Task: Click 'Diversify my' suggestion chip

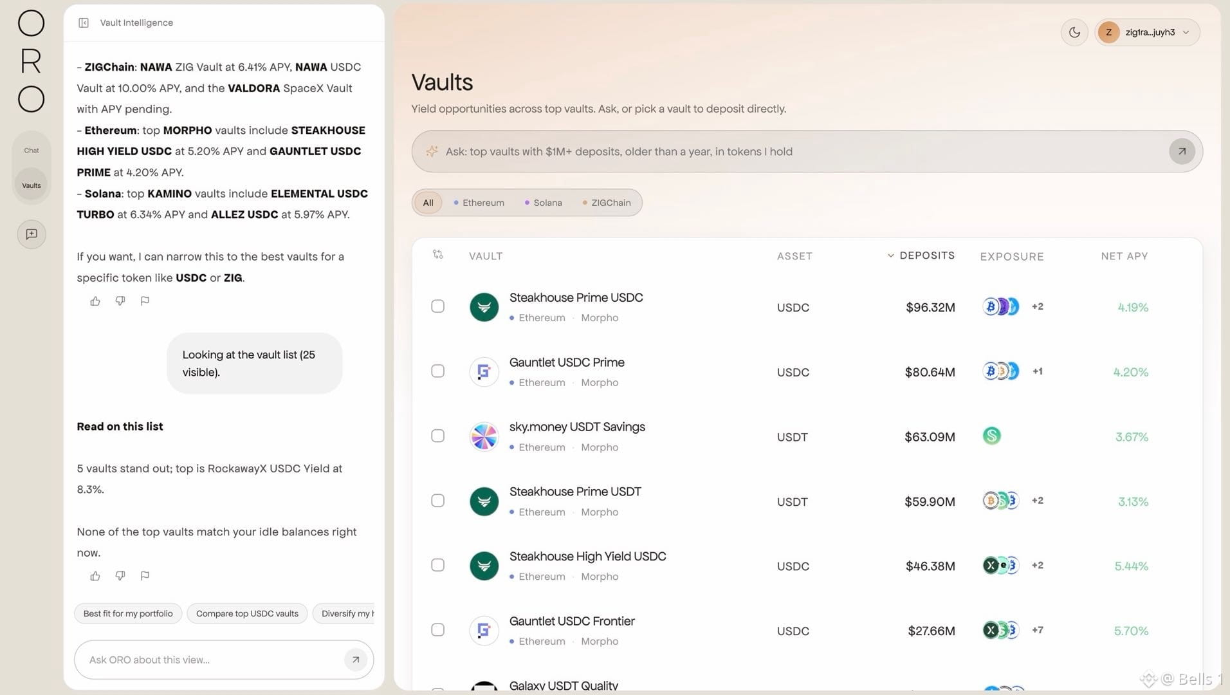Action: [344, 614]
